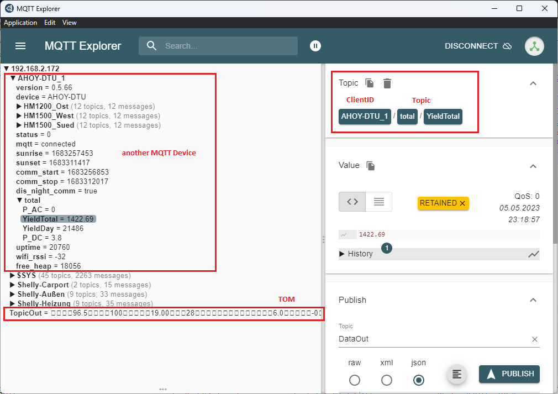This screenshot has width=558, height=394.
Task: Copy the value to clipboard
Action: (x=371, y=166)
